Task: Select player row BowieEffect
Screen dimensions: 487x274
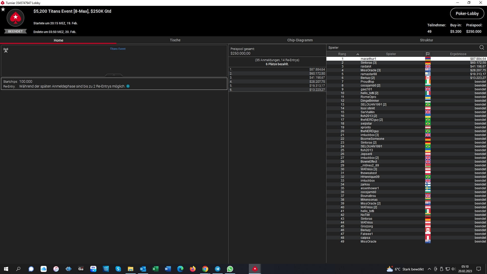Action: [406, 162]
